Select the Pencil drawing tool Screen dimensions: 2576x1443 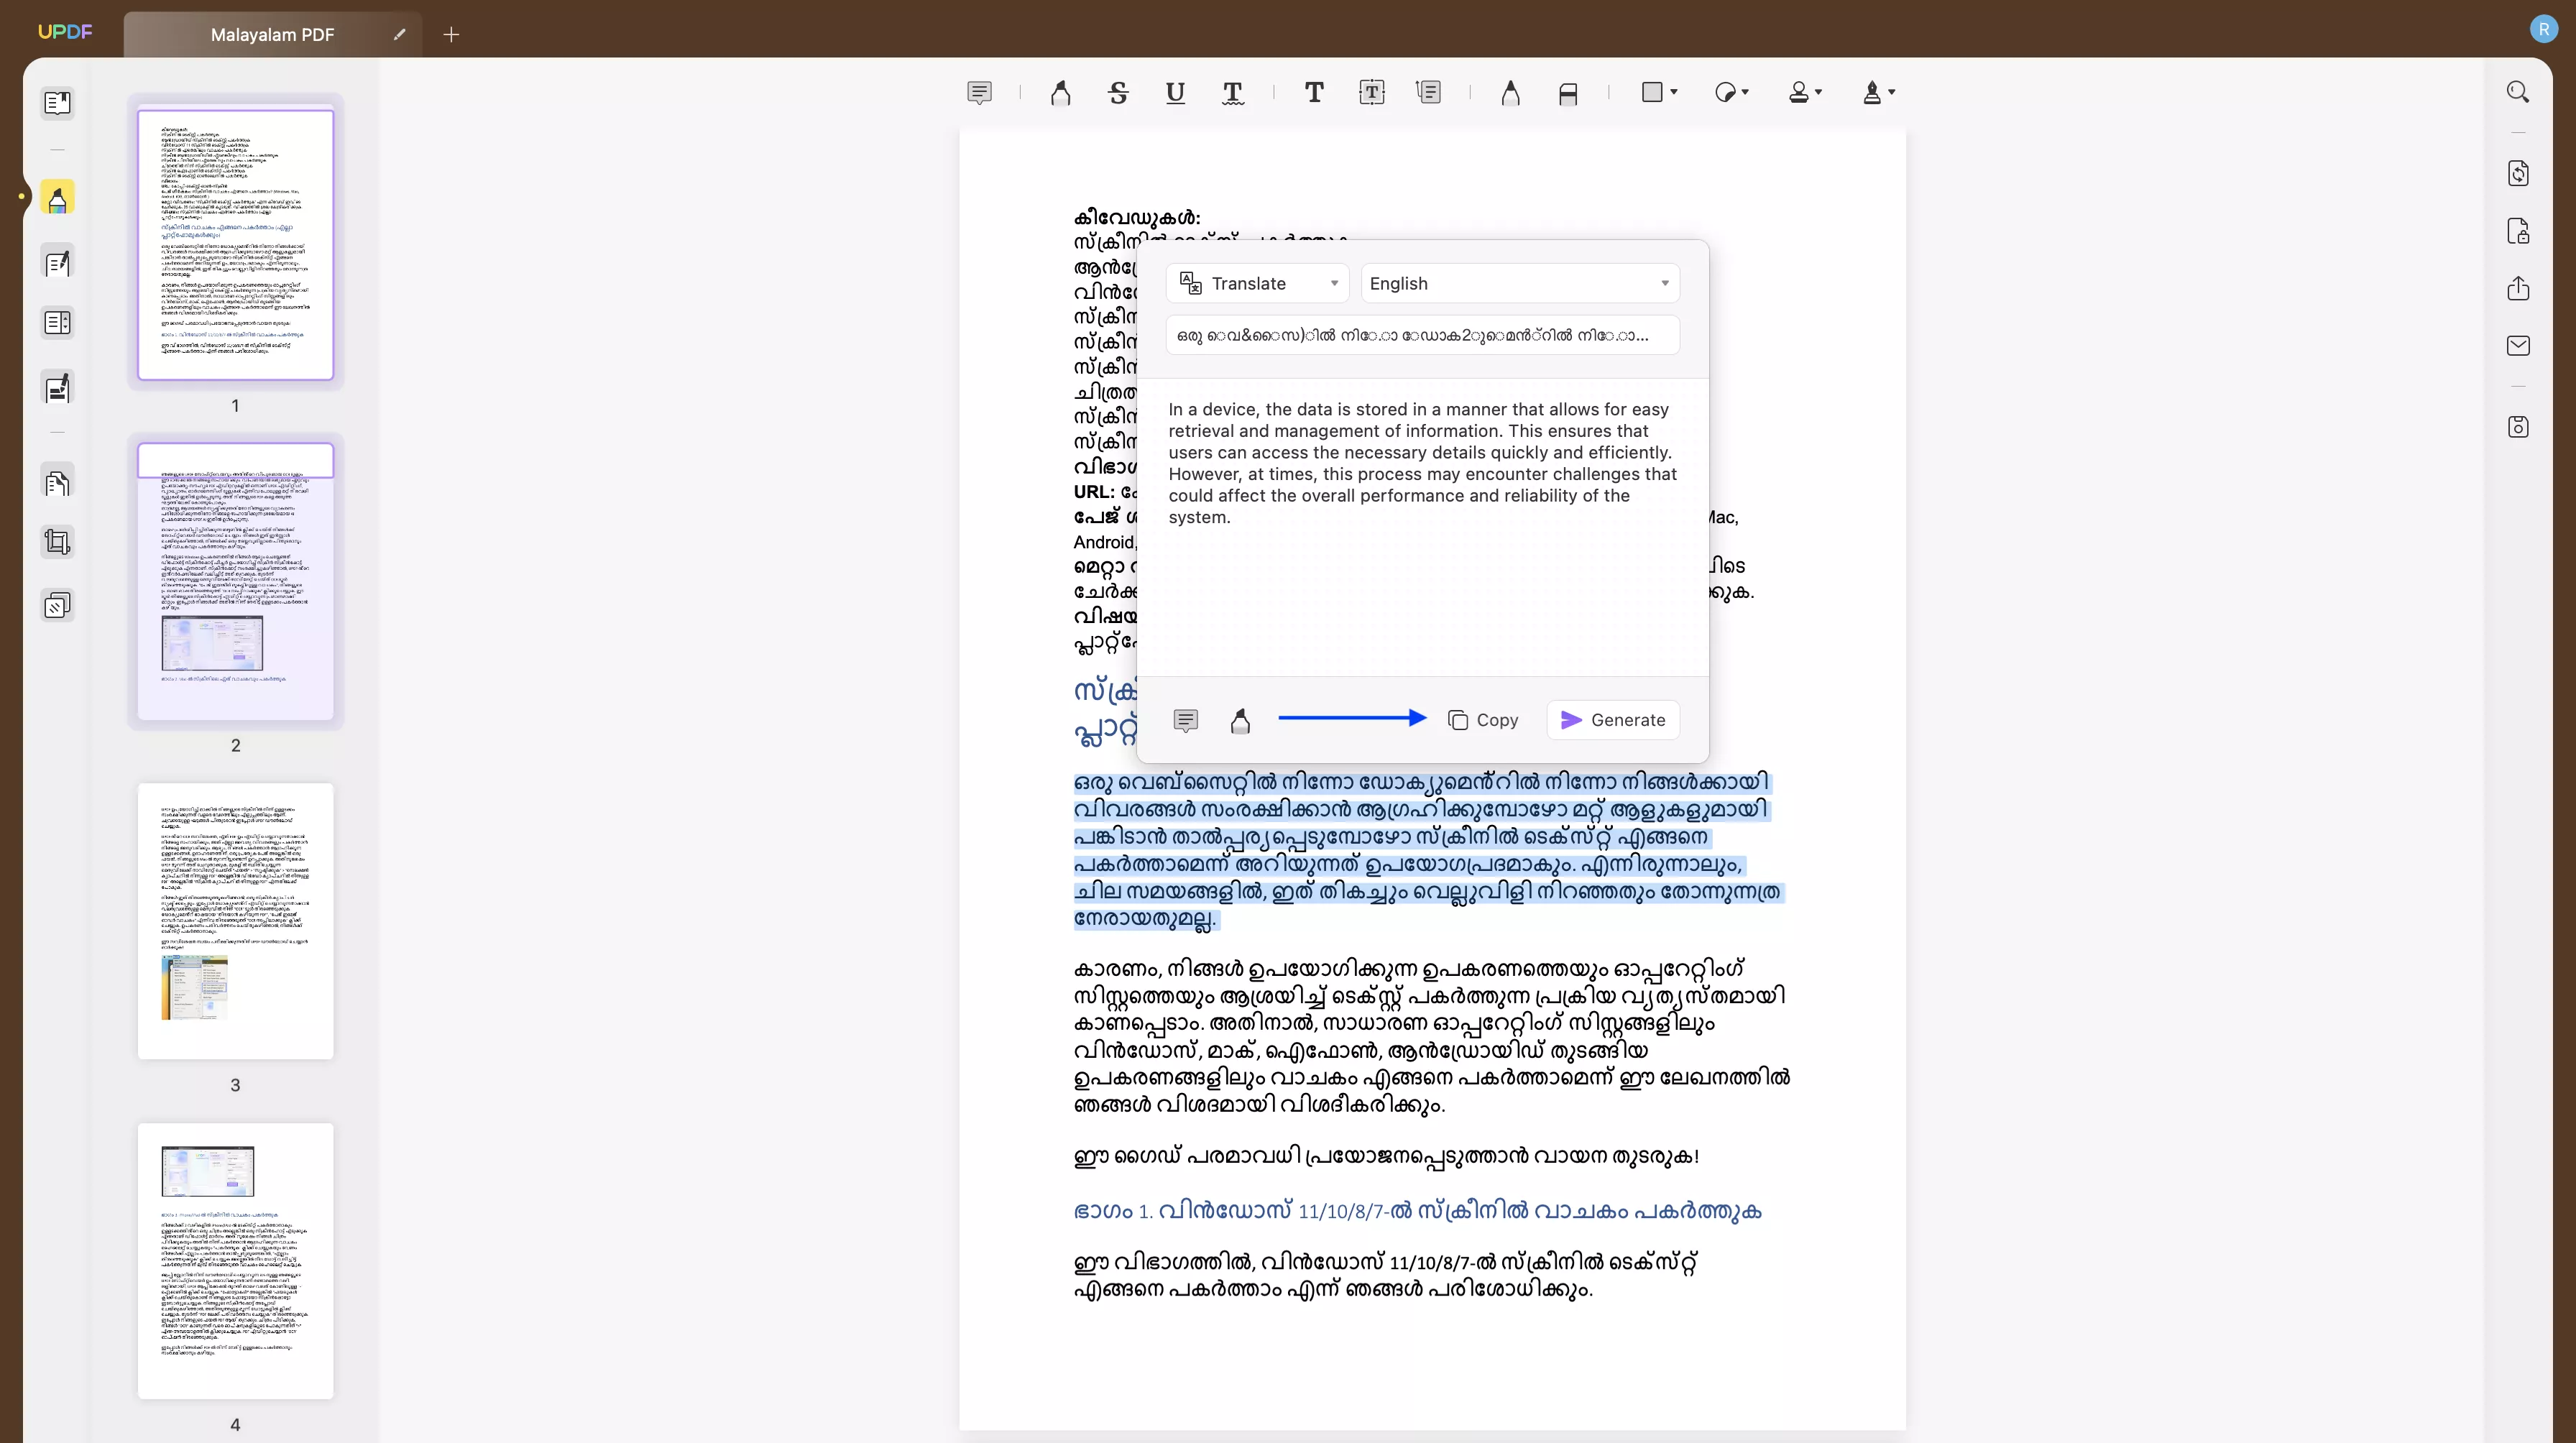coord(1510,93)
